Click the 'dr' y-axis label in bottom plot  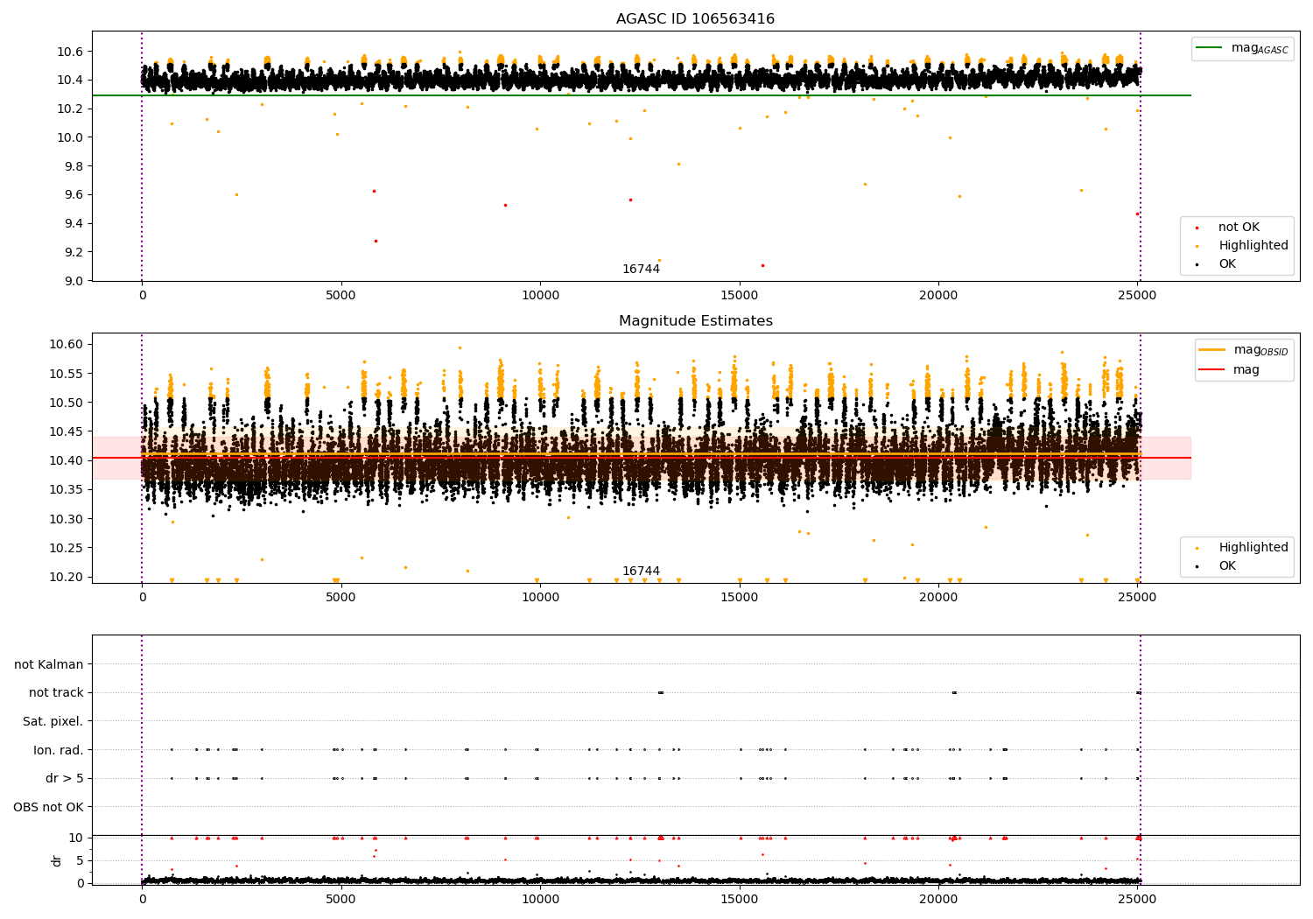pos(57,860)
